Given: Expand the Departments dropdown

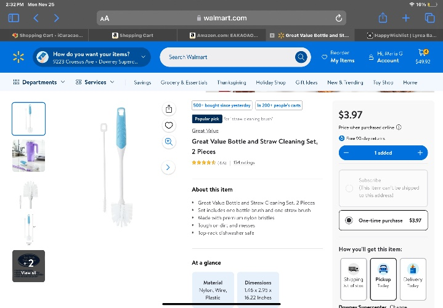Looking at the screenshot, I should point(39,82).
